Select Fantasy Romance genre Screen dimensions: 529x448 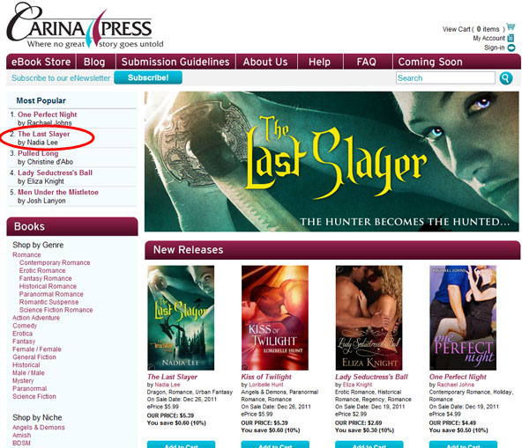(46, 278)
